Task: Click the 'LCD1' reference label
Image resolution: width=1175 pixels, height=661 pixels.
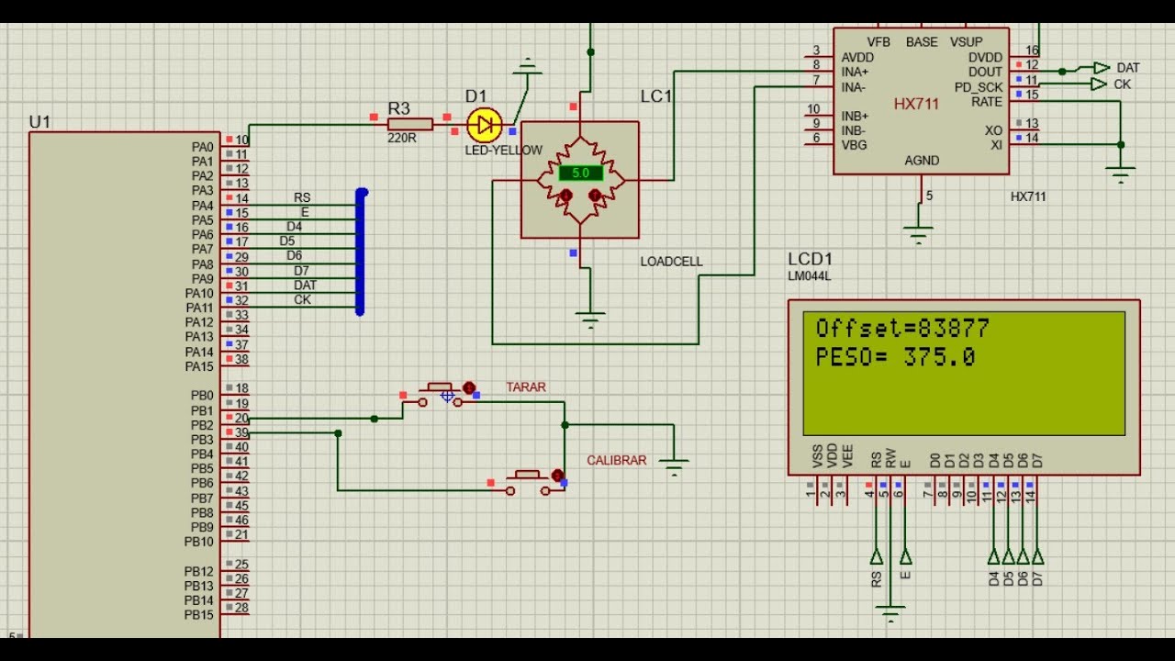Action: click(x=810, y=259)
